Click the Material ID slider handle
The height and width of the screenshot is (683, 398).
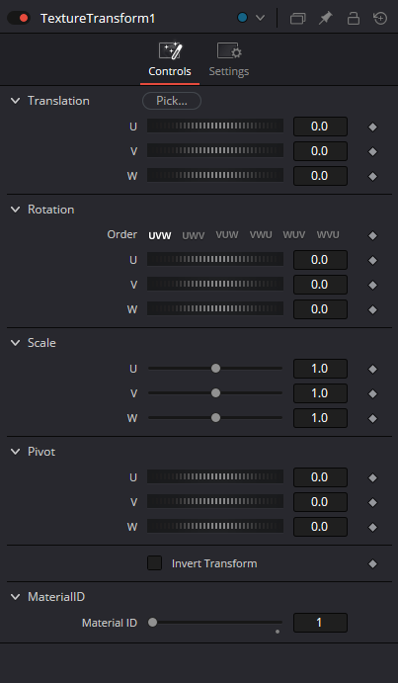[x=152, y=623]
